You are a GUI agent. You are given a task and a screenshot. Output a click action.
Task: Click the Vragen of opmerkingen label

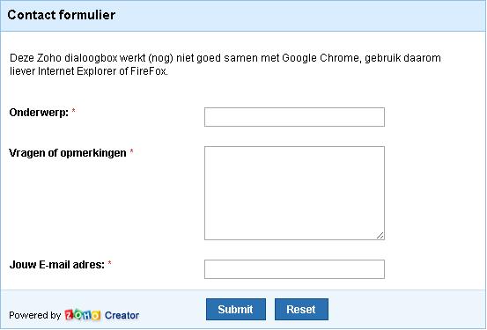click(x=68, y=153)
